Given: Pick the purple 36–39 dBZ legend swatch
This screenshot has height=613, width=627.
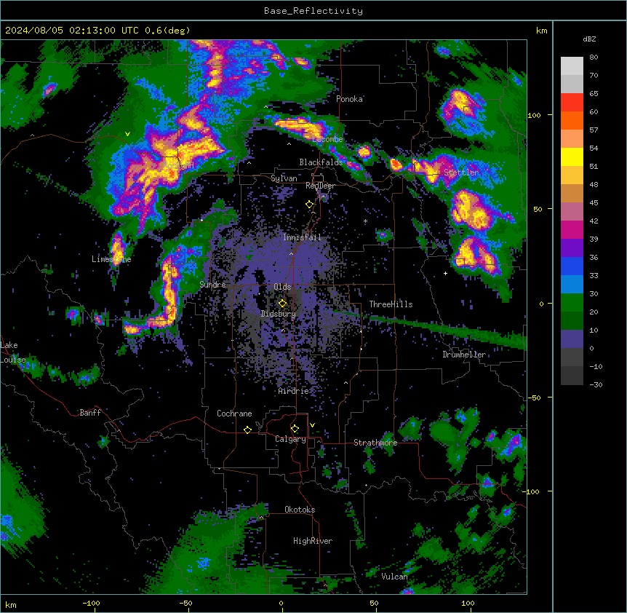Looking at the screenshot, I should coord(572,248).
